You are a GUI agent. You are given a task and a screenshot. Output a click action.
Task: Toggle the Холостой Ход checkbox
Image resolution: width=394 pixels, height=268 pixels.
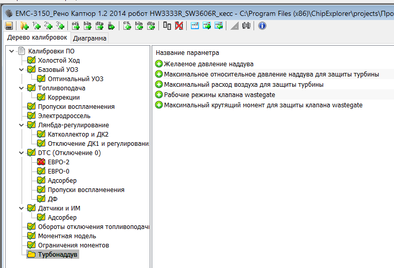[x=31, y=61]
